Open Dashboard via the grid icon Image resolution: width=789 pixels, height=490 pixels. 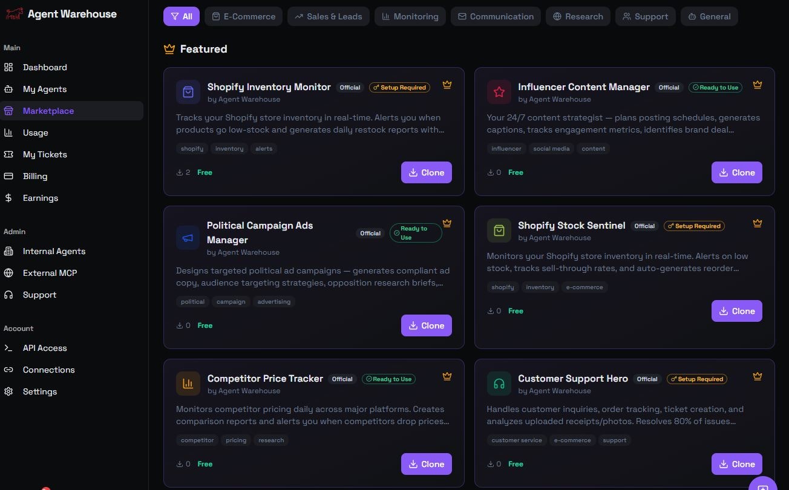coord(8,67)
